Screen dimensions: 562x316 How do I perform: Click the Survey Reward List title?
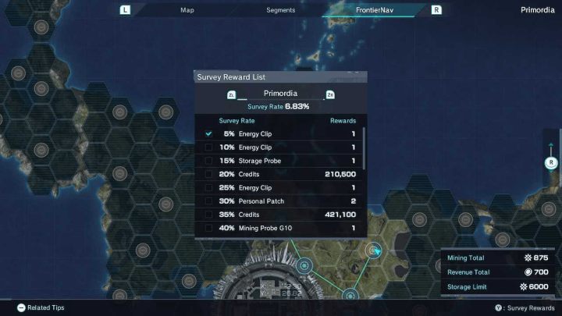231,77
